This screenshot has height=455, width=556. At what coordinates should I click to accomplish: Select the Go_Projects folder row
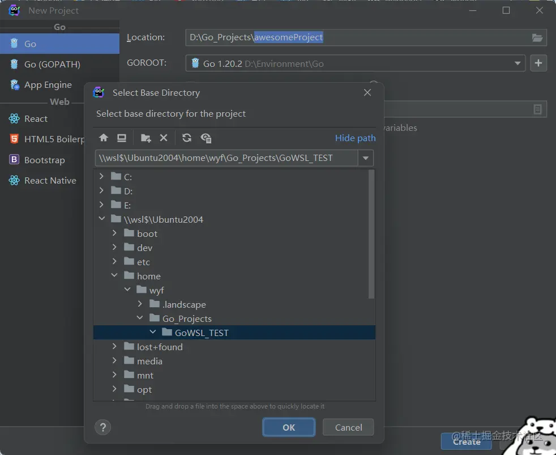click(234, 318)
